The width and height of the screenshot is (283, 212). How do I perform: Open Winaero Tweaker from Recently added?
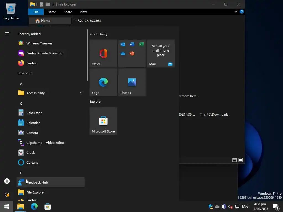(51, 43)
